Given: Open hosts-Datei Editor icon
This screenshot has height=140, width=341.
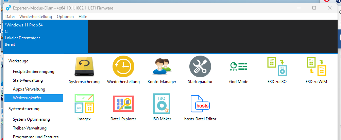Looking at the screenshot, I should 200,104.
